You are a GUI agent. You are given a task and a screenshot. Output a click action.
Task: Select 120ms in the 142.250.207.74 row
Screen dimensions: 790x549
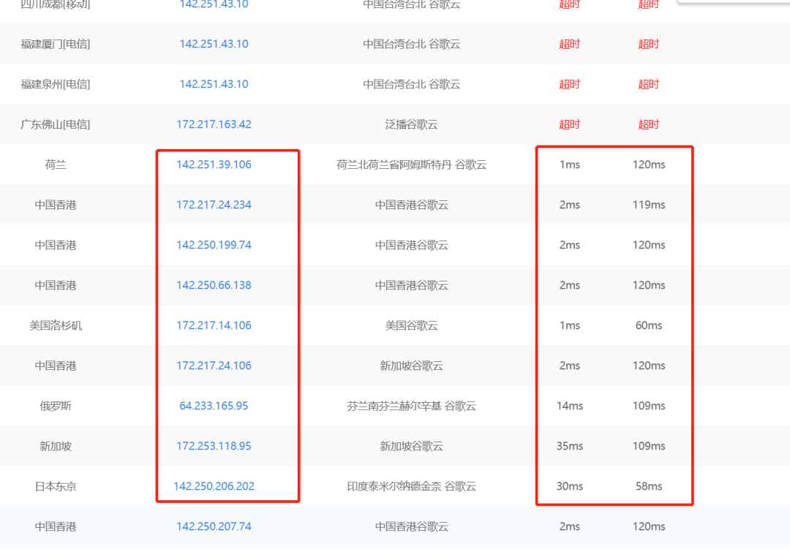tap(649, 527)
